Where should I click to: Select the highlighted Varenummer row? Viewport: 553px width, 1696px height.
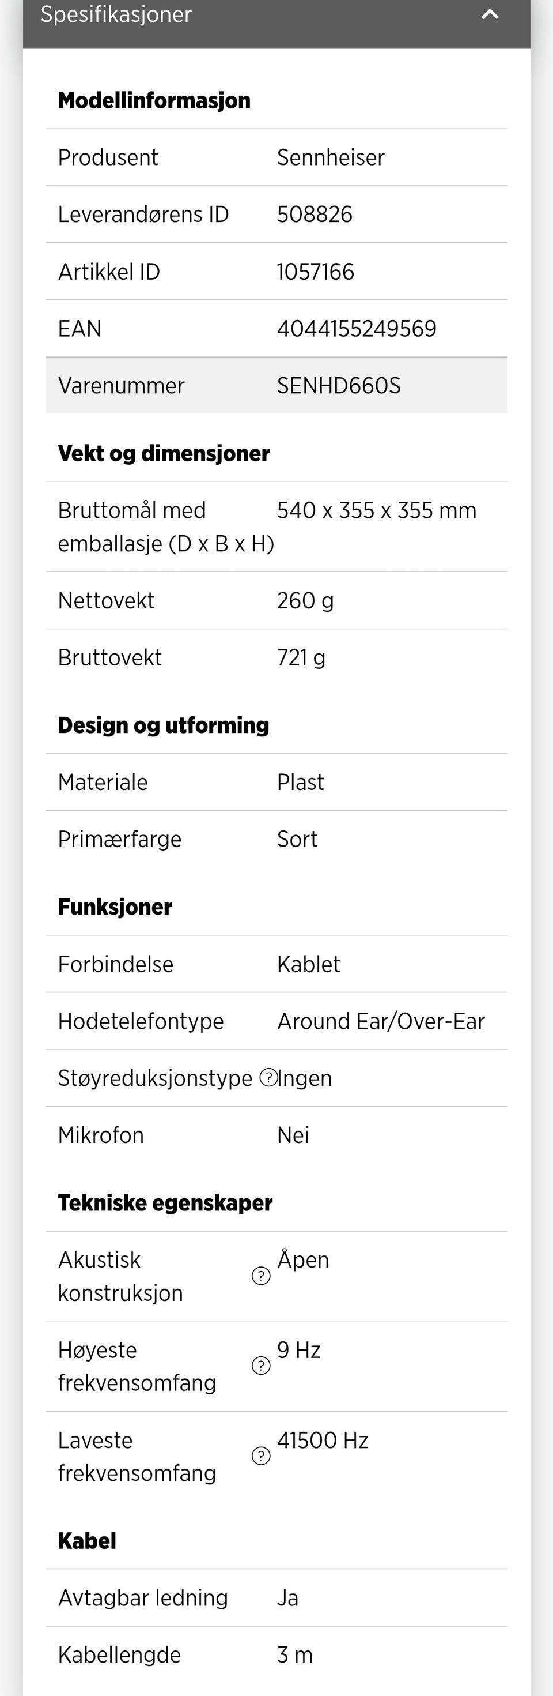(276, 385)
